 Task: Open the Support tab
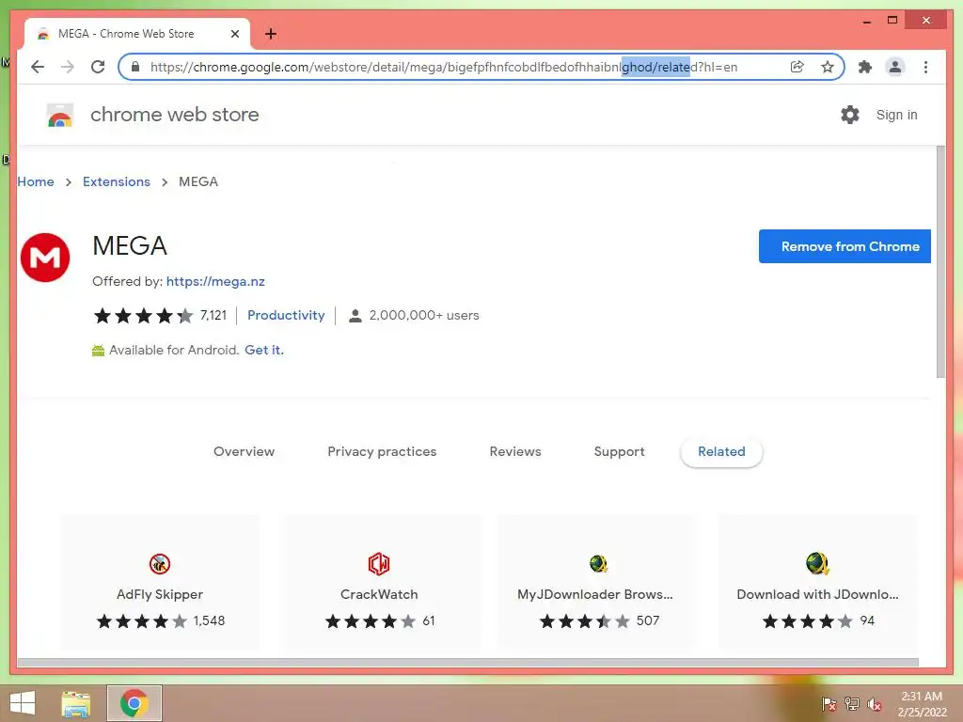619,452
